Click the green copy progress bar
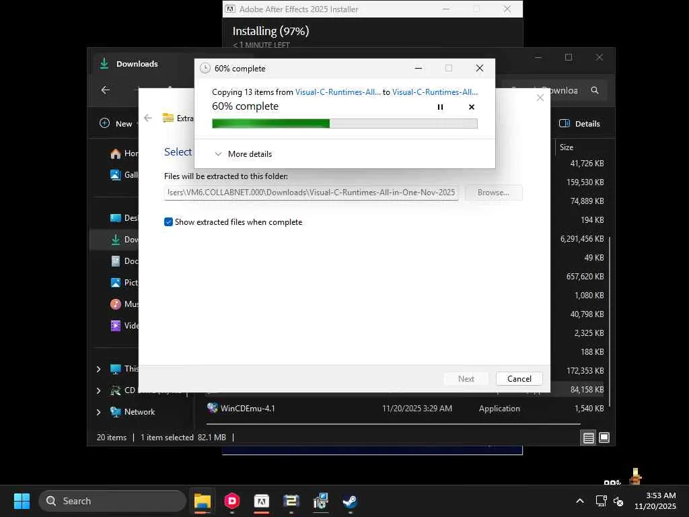The image size is (689, 517). point(344,124)
